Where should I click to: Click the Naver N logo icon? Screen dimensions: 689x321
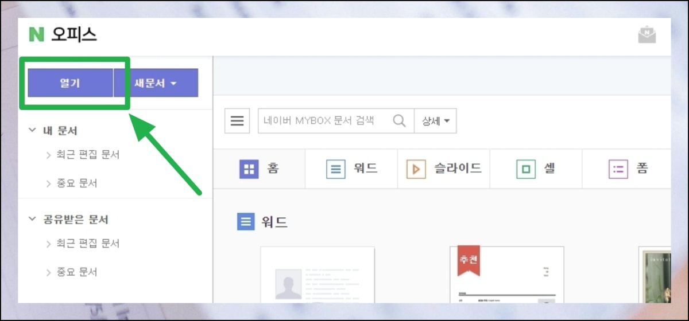[36, 34]
